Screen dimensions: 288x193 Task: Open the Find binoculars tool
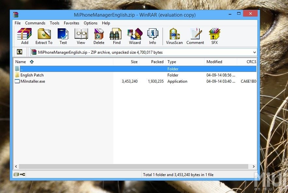[x=117, y=36]
